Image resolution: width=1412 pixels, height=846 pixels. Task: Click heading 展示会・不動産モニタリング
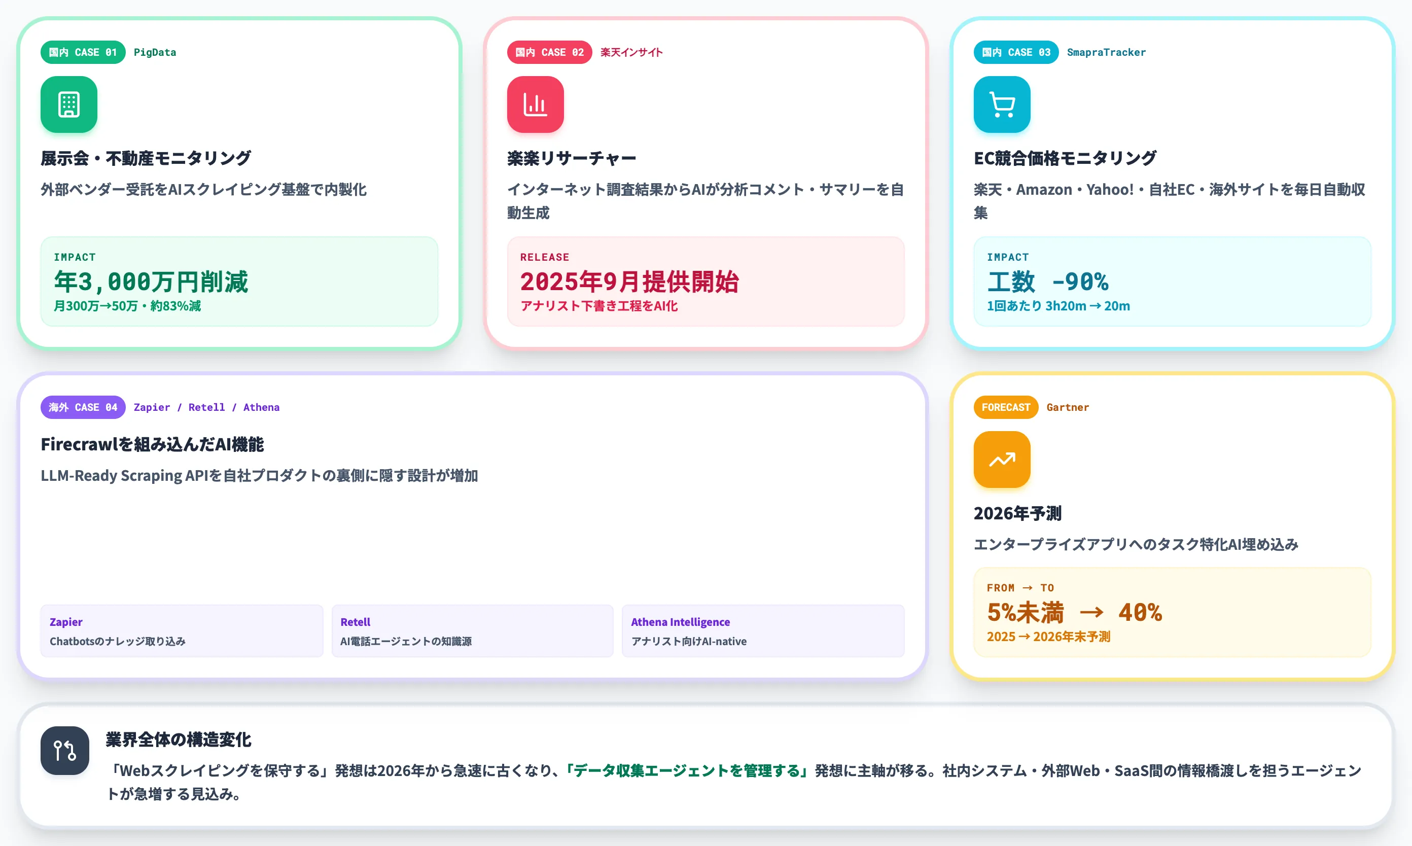(x=146, y=158)
